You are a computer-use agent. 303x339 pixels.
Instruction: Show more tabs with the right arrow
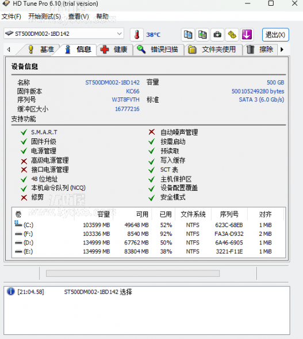coord(282,50)
